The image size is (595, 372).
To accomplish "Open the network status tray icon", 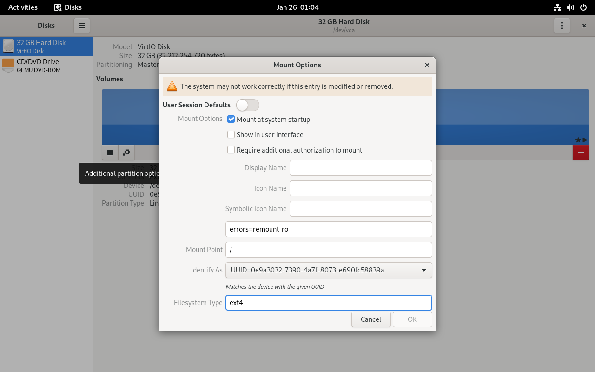I will click(557, 7).
